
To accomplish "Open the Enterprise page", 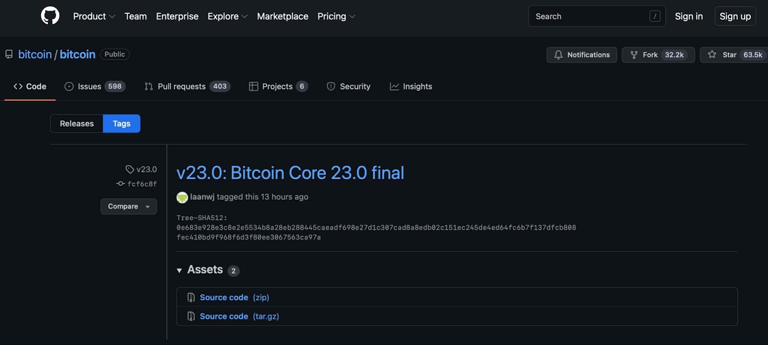I will coord(177,16).
